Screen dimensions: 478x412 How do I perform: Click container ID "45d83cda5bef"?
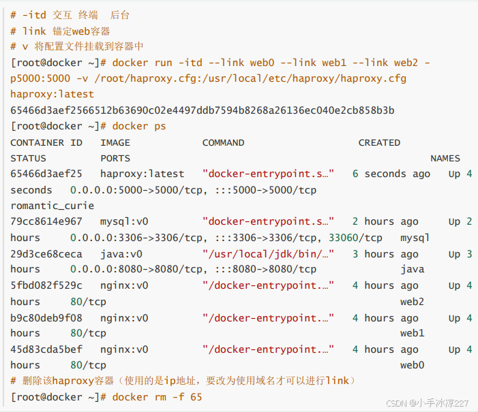46,349
